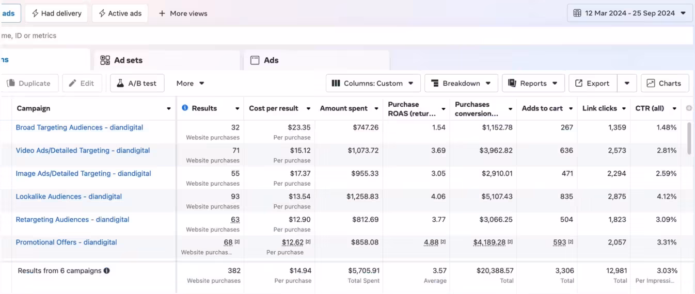Click the 3.57 average ROAS value
Image resolution: width=695 pixels, height=294 pixels.
pyautogui.click(x=439, y=271)
